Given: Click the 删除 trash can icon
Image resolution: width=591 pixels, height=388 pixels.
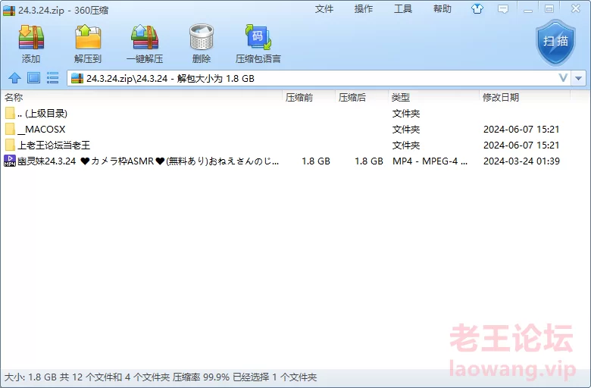Looking at the screenshot, I should coord(202,37).
